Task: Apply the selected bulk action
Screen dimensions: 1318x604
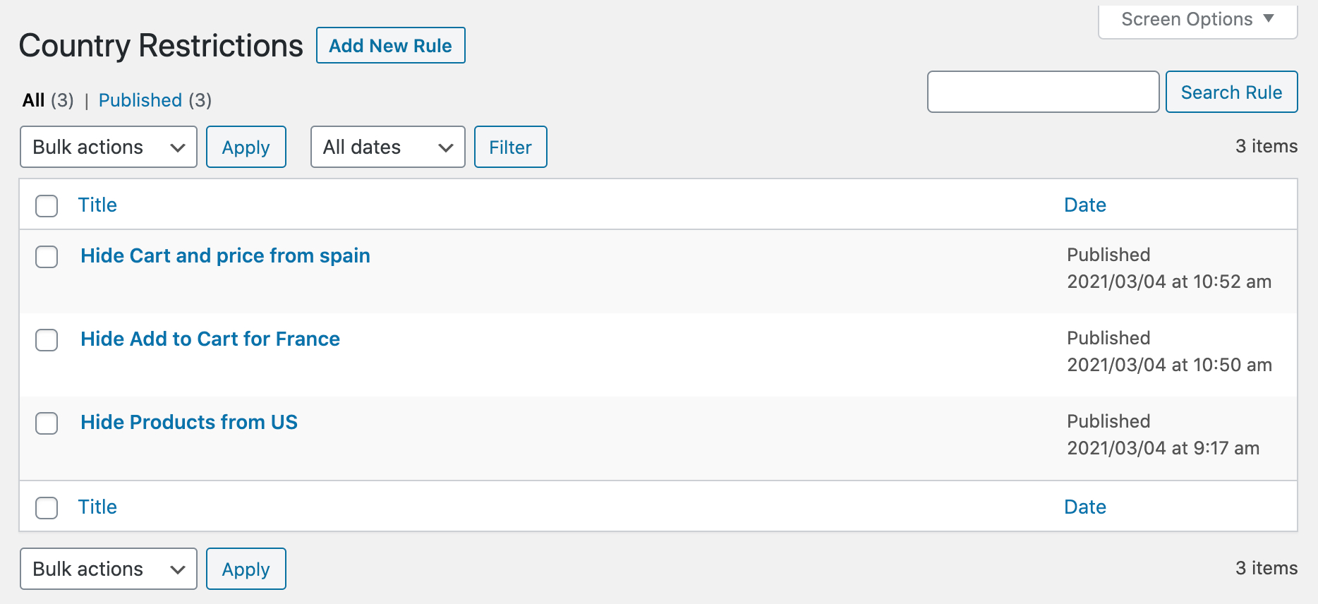Action: [246, 147]
